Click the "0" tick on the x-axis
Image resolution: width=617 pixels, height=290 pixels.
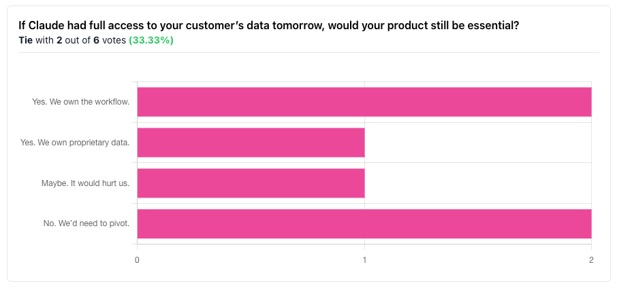(138, 260)
